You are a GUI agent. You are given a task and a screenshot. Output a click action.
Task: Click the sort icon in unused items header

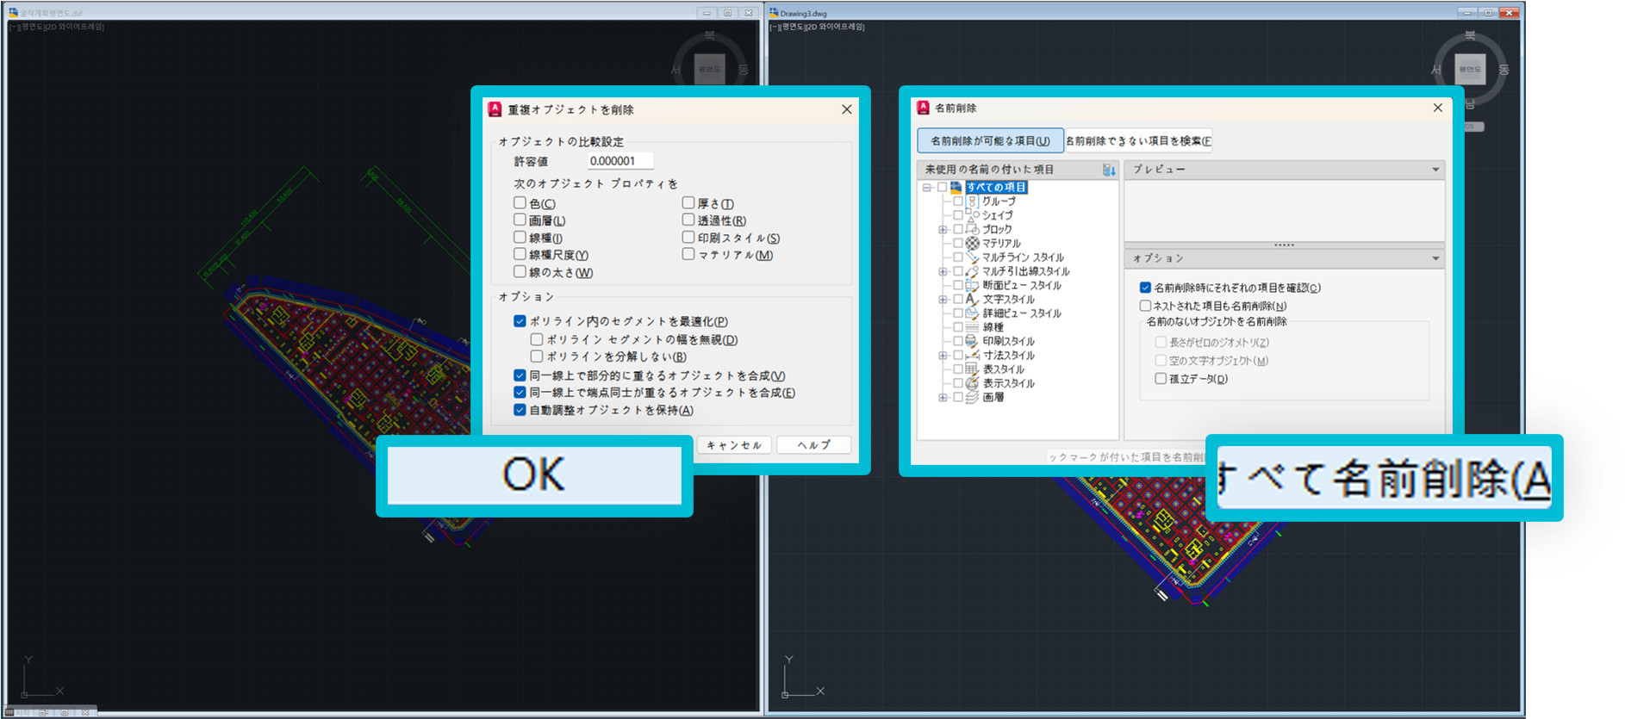point(1109,170)
